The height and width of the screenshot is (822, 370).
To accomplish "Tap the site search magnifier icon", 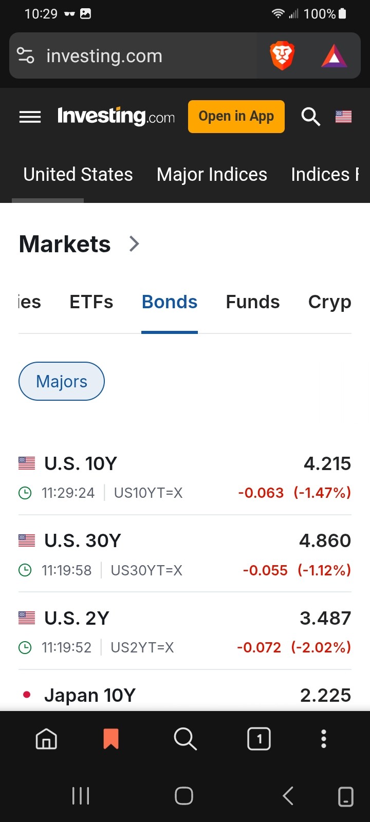I will (x=310, y=117).
